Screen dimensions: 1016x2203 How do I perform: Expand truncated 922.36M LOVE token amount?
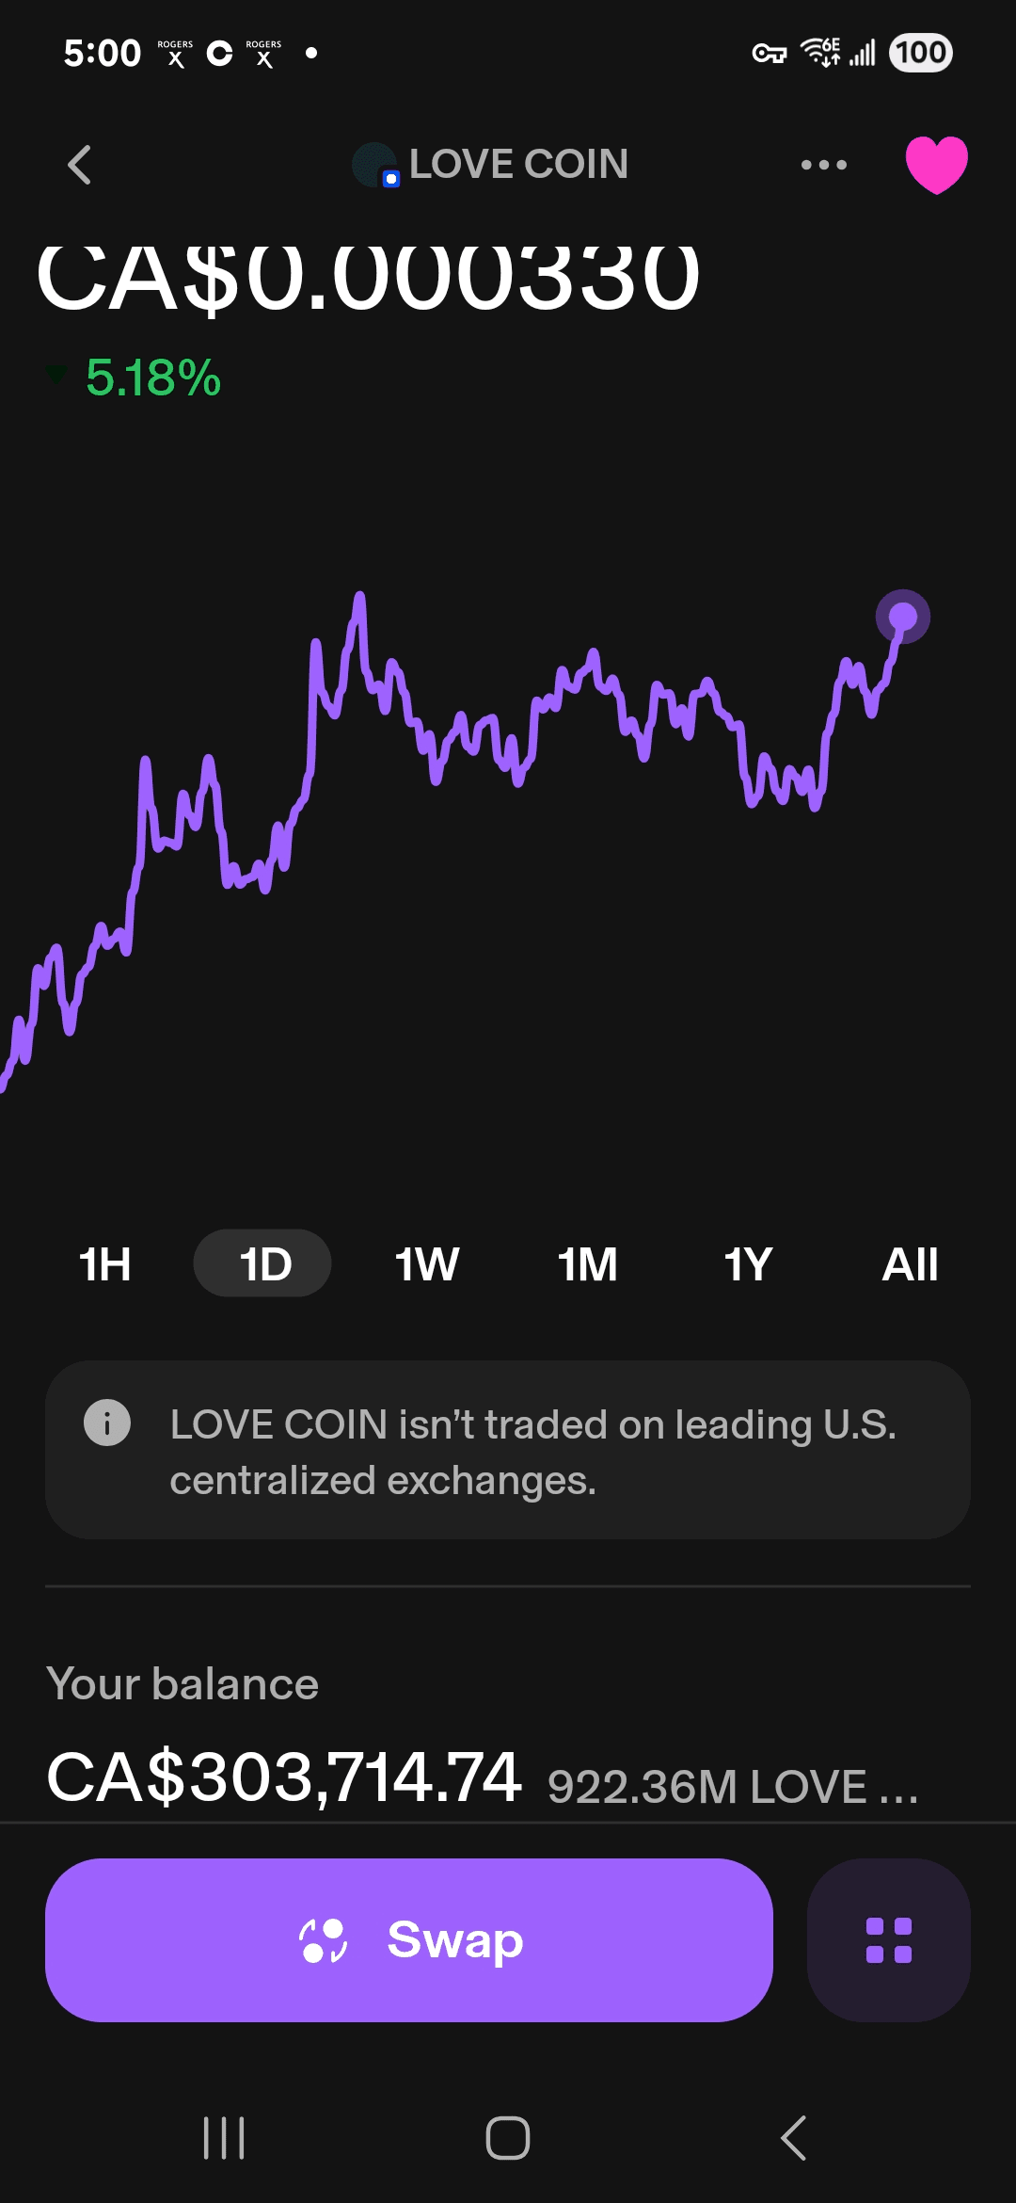(x=732, y=1786)
